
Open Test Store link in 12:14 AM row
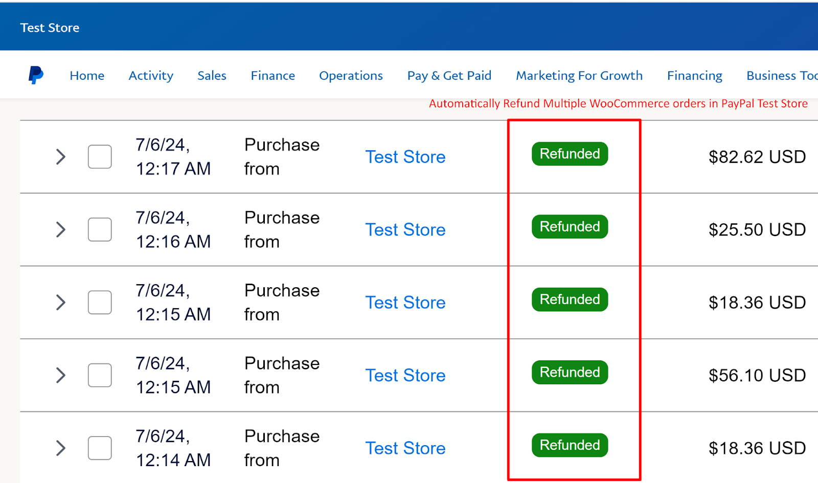pyautogui.click(x=405, y=448)
